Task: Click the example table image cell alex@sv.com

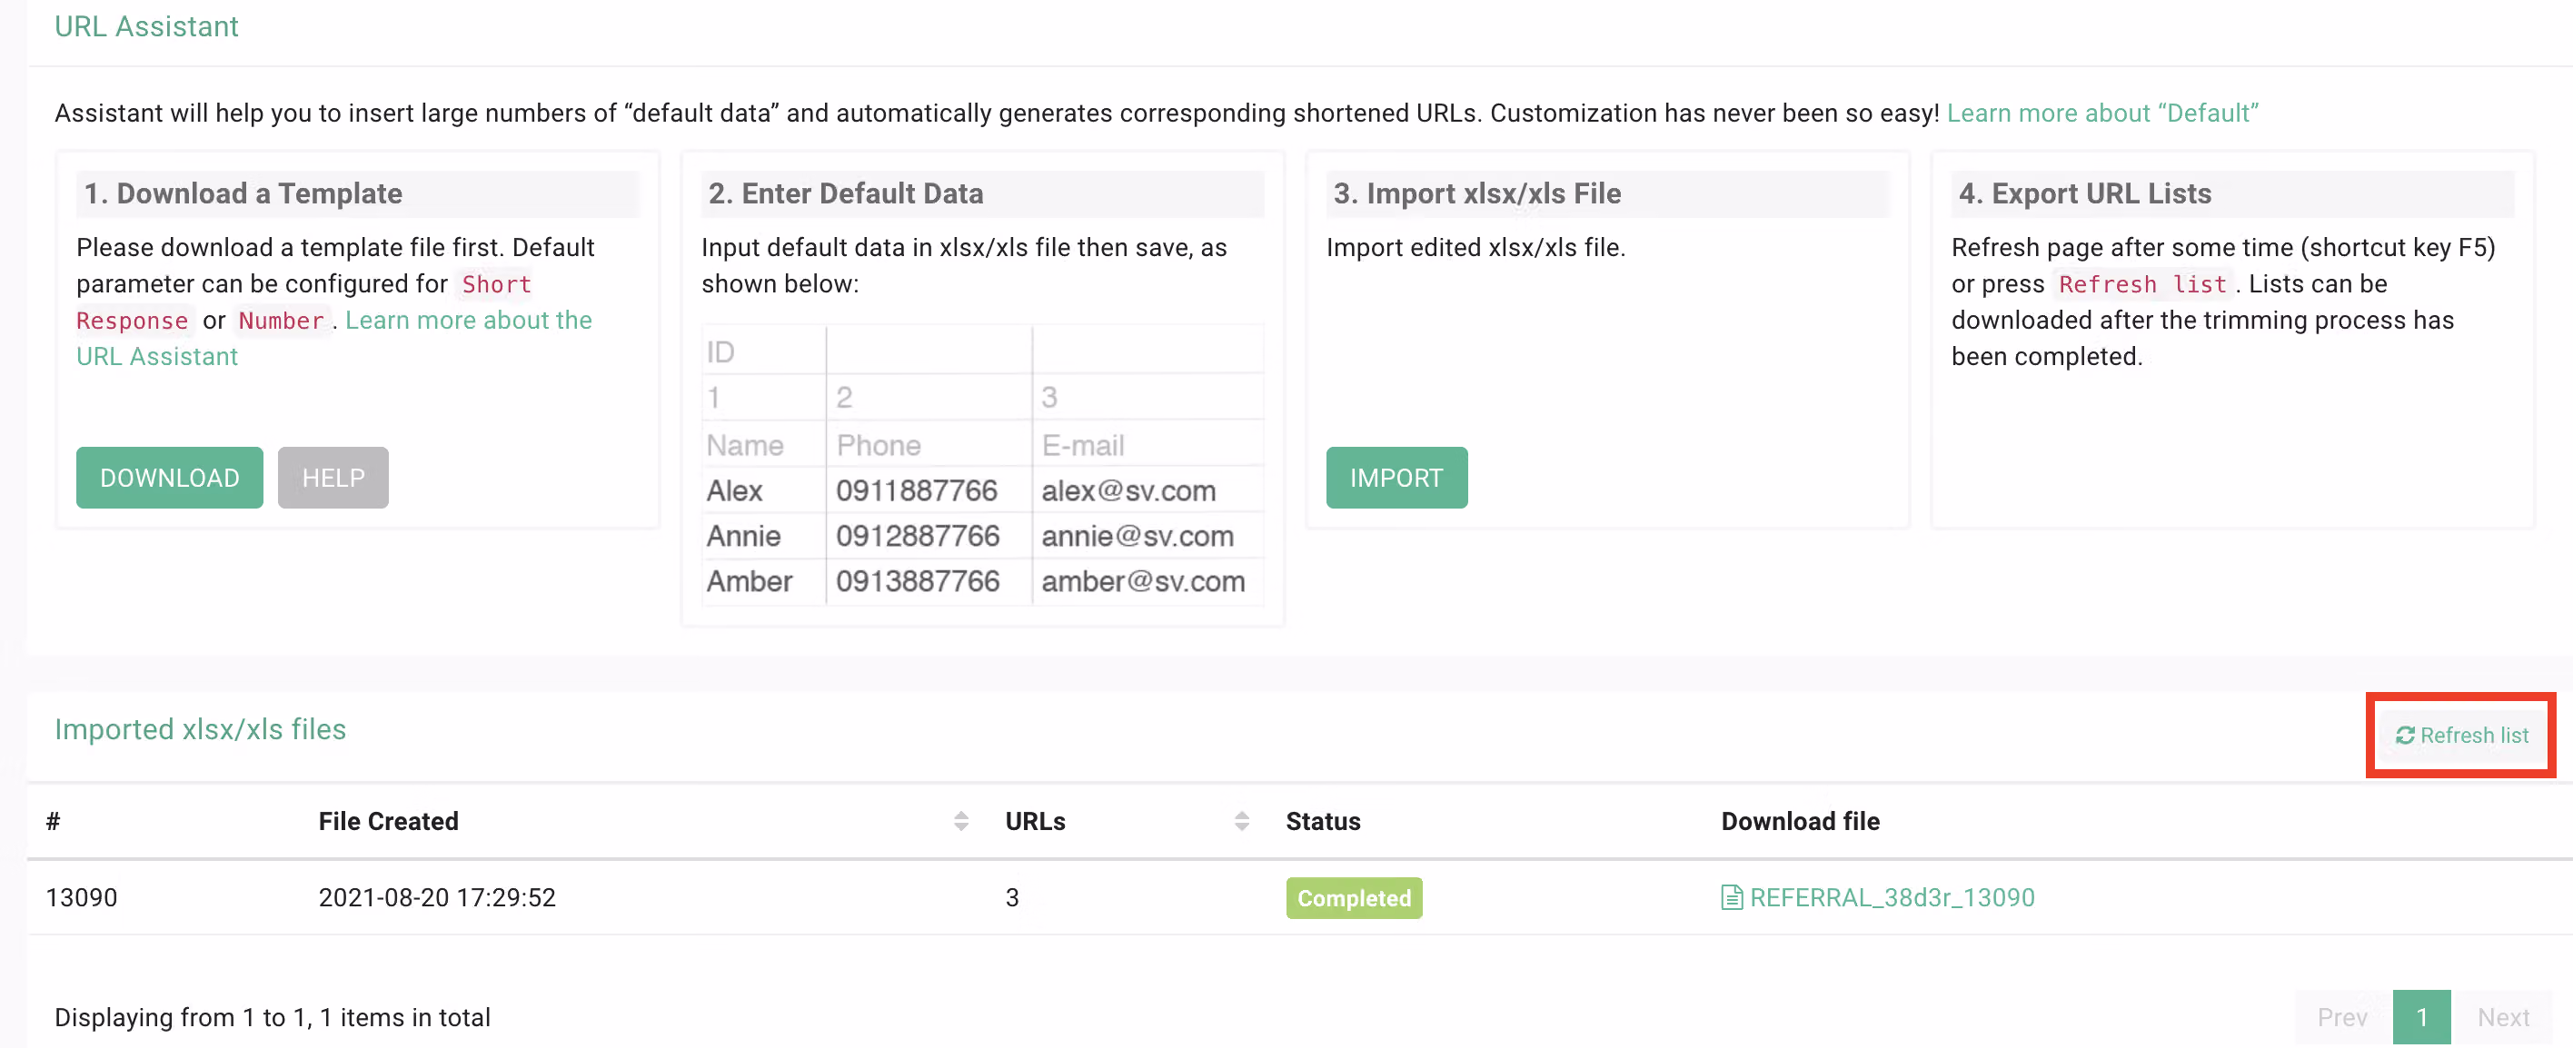Action: point(1128,490)
